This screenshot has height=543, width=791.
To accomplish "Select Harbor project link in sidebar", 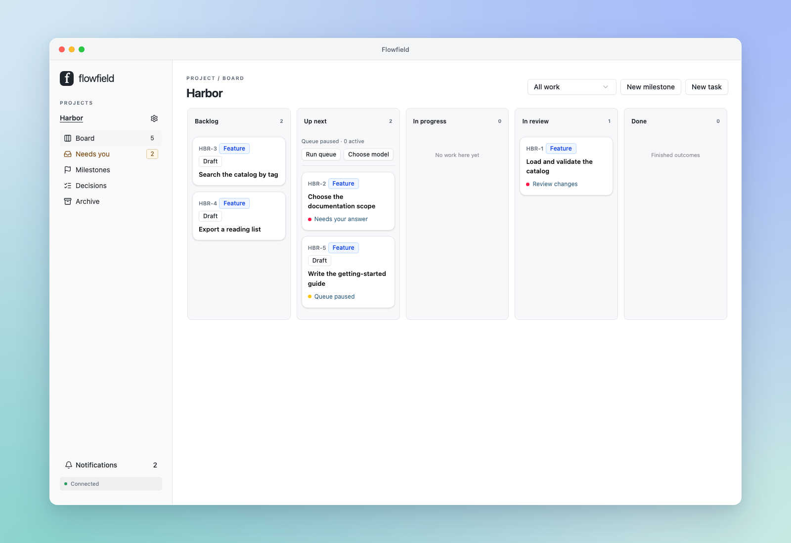I will pos(71,118).
